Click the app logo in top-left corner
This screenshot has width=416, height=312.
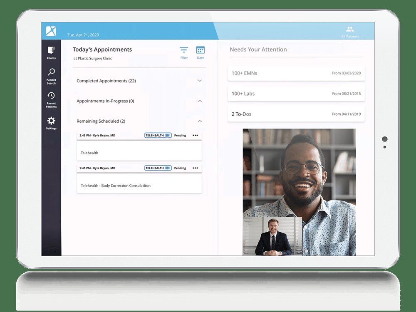coord(51,31)
